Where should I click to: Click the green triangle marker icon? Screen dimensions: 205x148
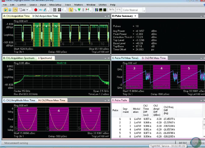pos(80,10)
